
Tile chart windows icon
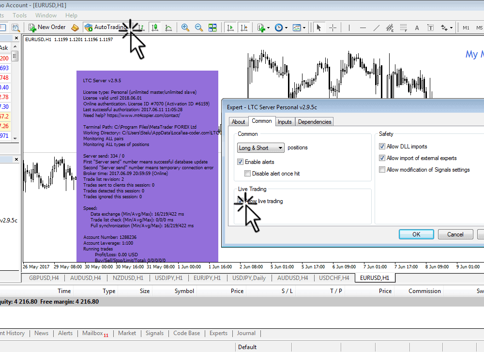coord(212,28)
